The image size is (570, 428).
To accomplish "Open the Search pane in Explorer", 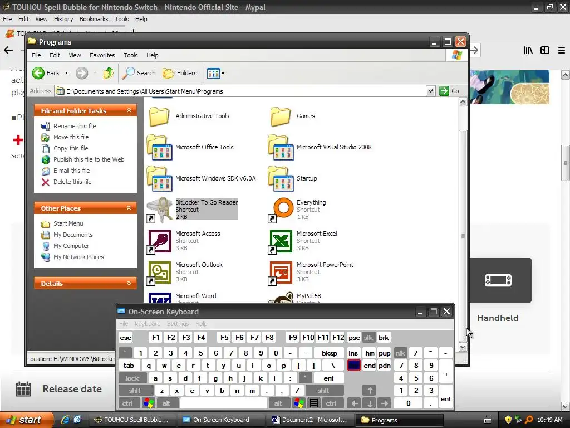I will [x=139, y=73].
